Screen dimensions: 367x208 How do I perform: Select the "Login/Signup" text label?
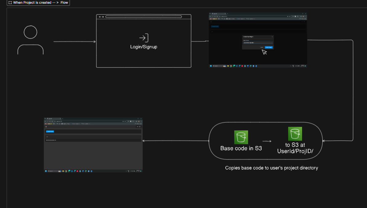click(x=144, y=47)
